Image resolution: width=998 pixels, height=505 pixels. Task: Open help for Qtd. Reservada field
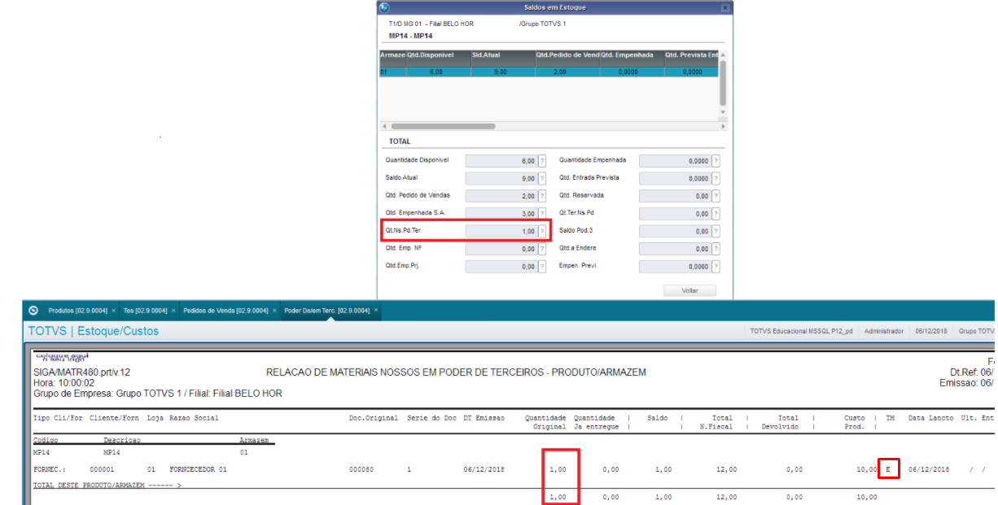tap(716, 196)
